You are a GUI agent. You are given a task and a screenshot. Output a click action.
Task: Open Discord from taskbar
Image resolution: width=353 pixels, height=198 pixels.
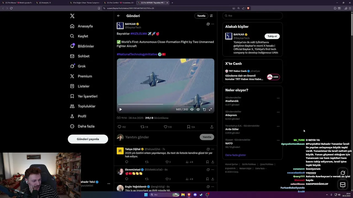pos(195,195)
